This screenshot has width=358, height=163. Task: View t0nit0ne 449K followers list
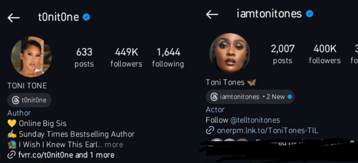[126, 58]
